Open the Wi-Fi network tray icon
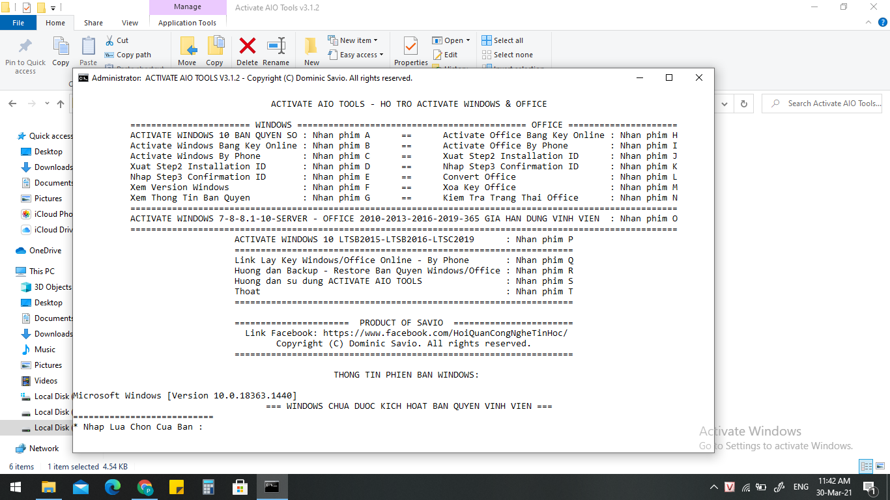The height and width of the screenshot is (500, 890). pos(746,487)
